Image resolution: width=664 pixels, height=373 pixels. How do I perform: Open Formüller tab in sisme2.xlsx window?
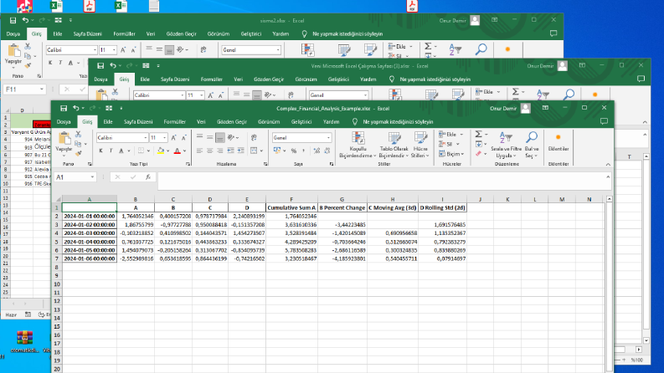124,33
